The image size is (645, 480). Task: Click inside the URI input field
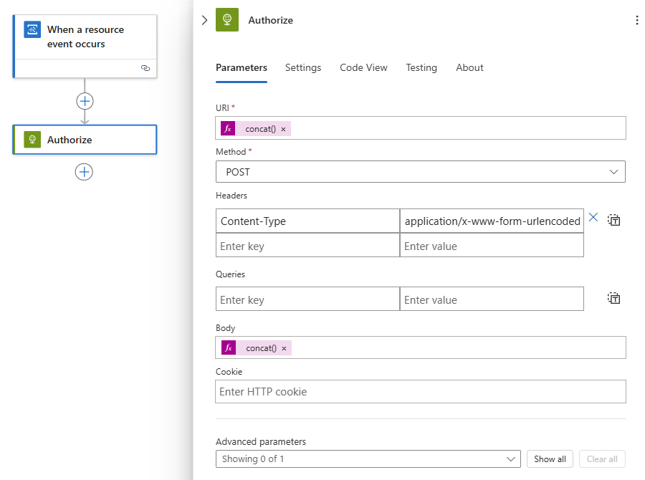tap(421, 128)
